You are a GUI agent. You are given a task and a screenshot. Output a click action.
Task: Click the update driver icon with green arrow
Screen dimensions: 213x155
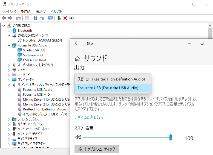pos(59,18)
